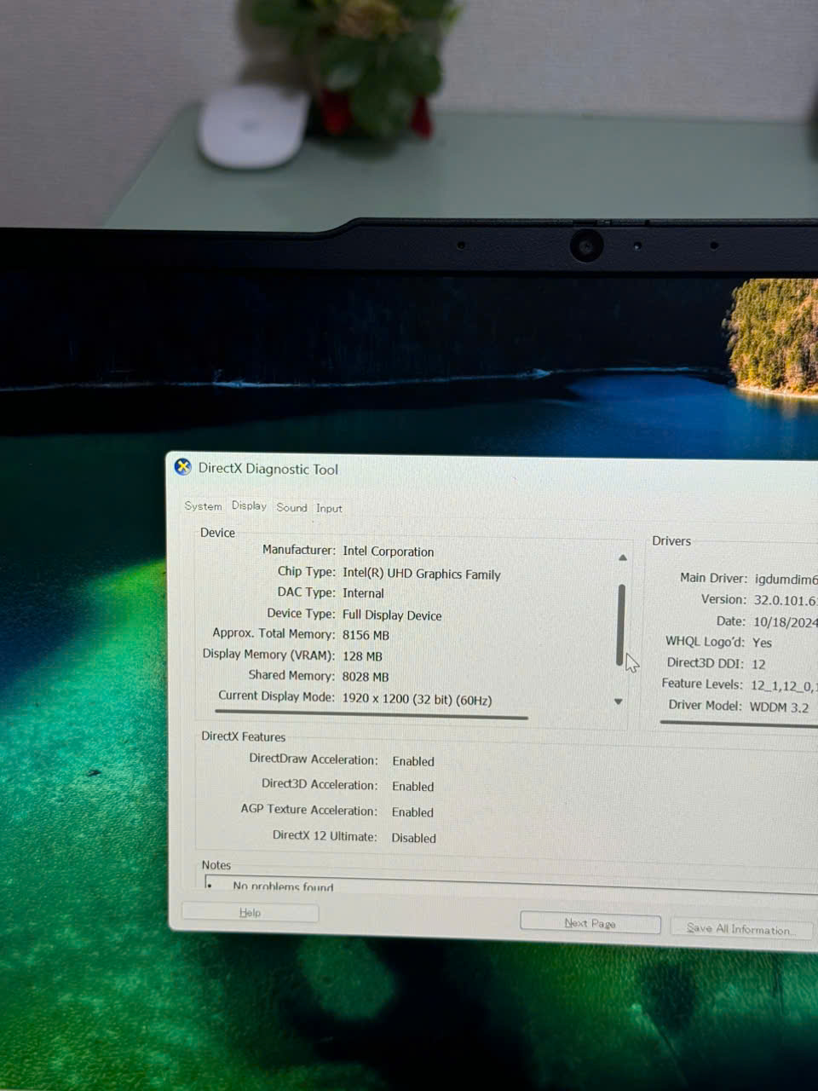Click the WHQL Logo'd 'Yes' value
Screen dimensions: 818x1091
click(x=762, y=643)
